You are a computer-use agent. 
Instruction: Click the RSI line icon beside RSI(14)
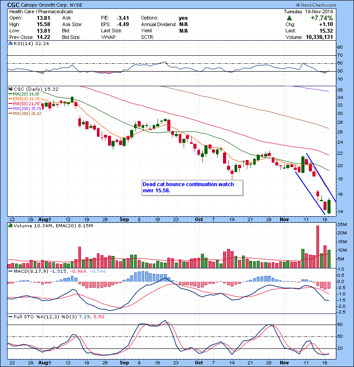10,43
